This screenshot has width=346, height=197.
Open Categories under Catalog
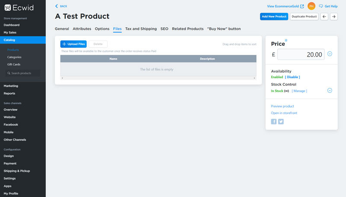pyautogui.click(x=14, y=57)
